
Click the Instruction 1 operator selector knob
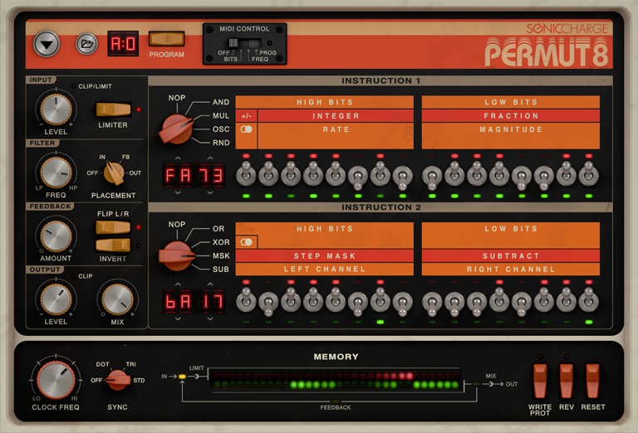pyautogui.click(x=175, y=127)
